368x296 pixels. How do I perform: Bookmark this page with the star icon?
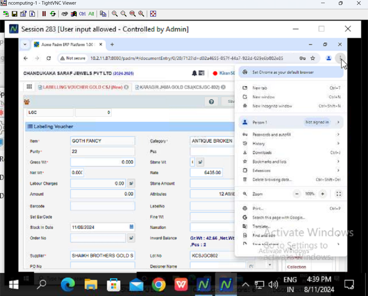tap(312, 58)
